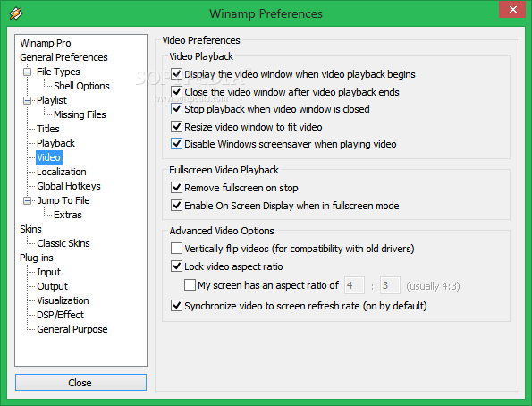Open the Classic Skins section
This screenshot has width=532, height=406.
tap(63, 243)
